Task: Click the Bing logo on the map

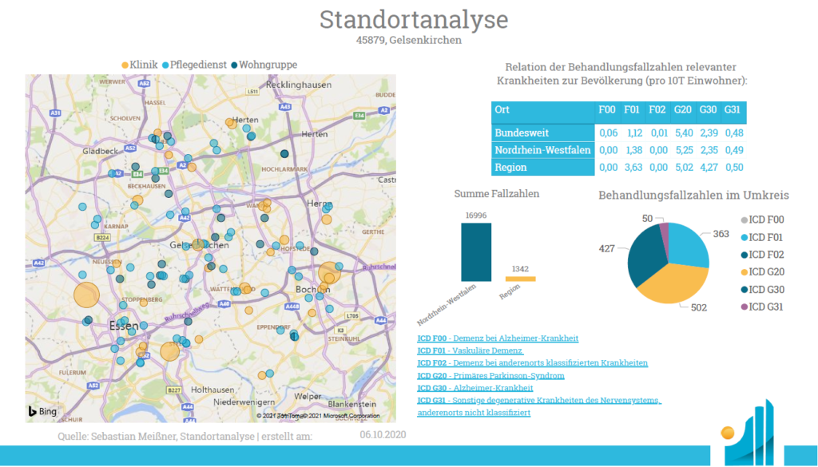Action: 43,411
